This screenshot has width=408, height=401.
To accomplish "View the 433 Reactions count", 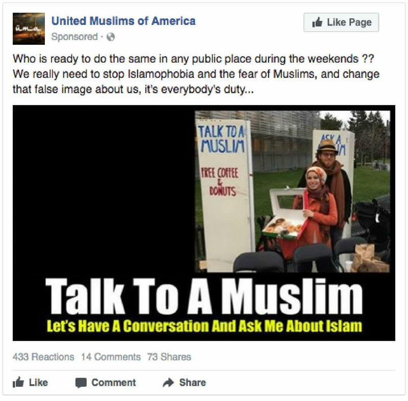I will (x=43, y=357).
